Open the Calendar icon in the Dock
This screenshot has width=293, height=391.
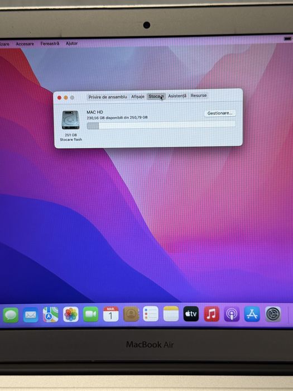coord(111,314)
